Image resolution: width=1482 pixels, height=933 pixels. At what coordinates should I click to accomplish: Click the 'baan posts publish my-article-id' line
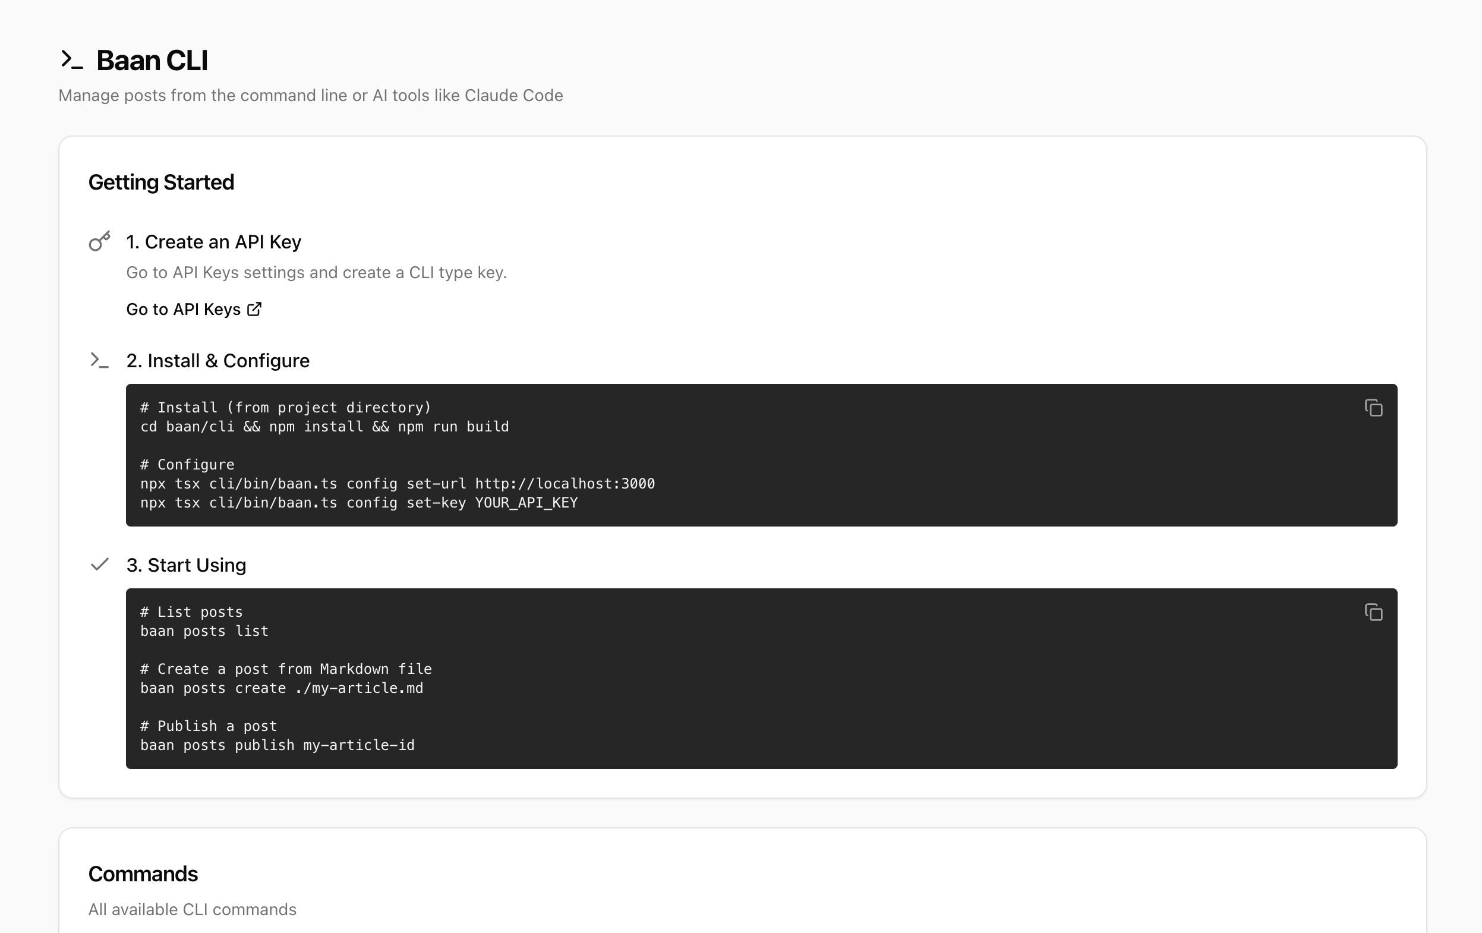point(278,745)
